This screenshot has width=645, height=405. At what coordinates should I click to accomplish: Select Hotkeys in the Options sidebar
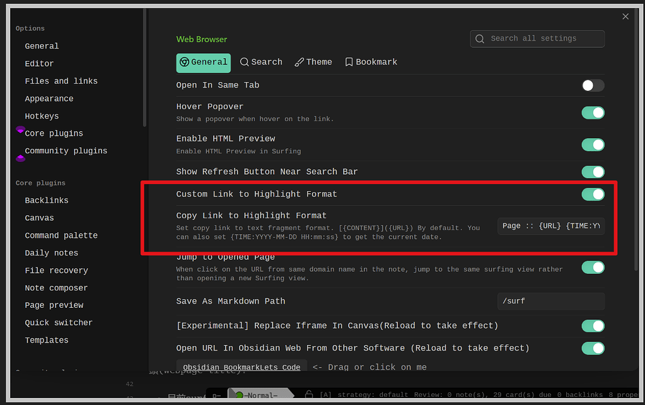tap(42, 117)
